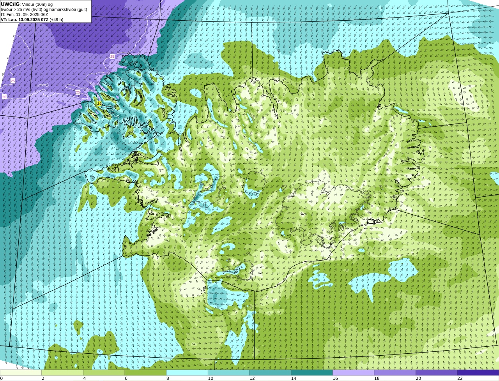The height and width of the screenshot is (381, 499).
Task: Click the 0–2 m/s pale cream legend swatch
Action: click(x=21, y=373)
